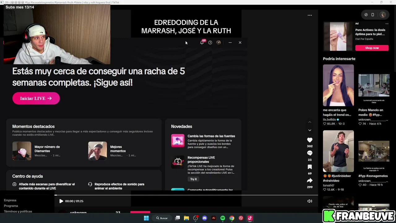Open TikTok LIVE Studio taskbar icon
The image size is (396, 223).
[x=250, y=218]
